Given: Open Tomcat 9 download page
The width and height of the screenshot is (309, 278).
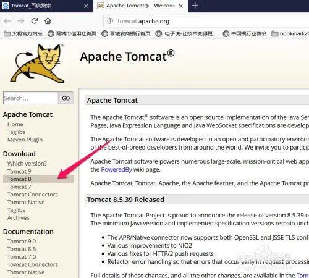Looking at the screenshot, I should pyautogui.click(x=19, y=171).
